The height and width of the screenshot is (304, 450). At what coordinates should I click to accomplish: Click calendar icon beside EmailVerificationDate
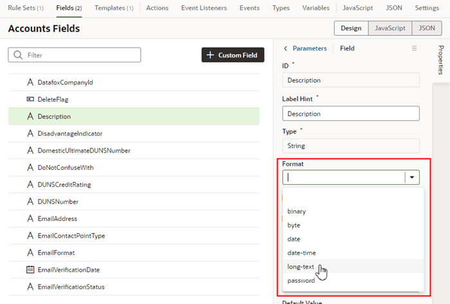tap(30, 269)
